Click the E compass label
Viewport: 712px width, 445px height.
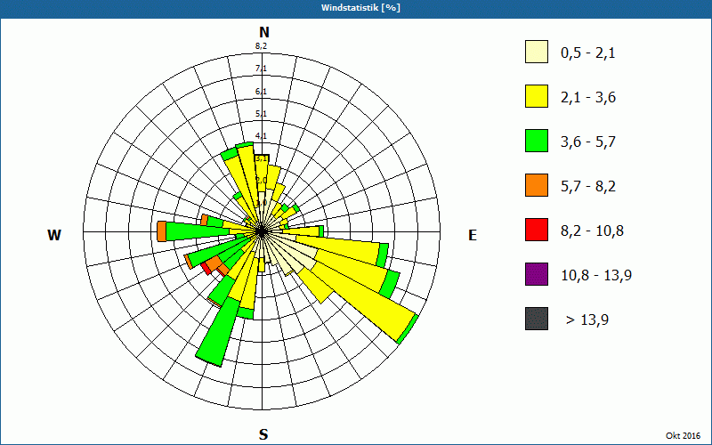473,235
